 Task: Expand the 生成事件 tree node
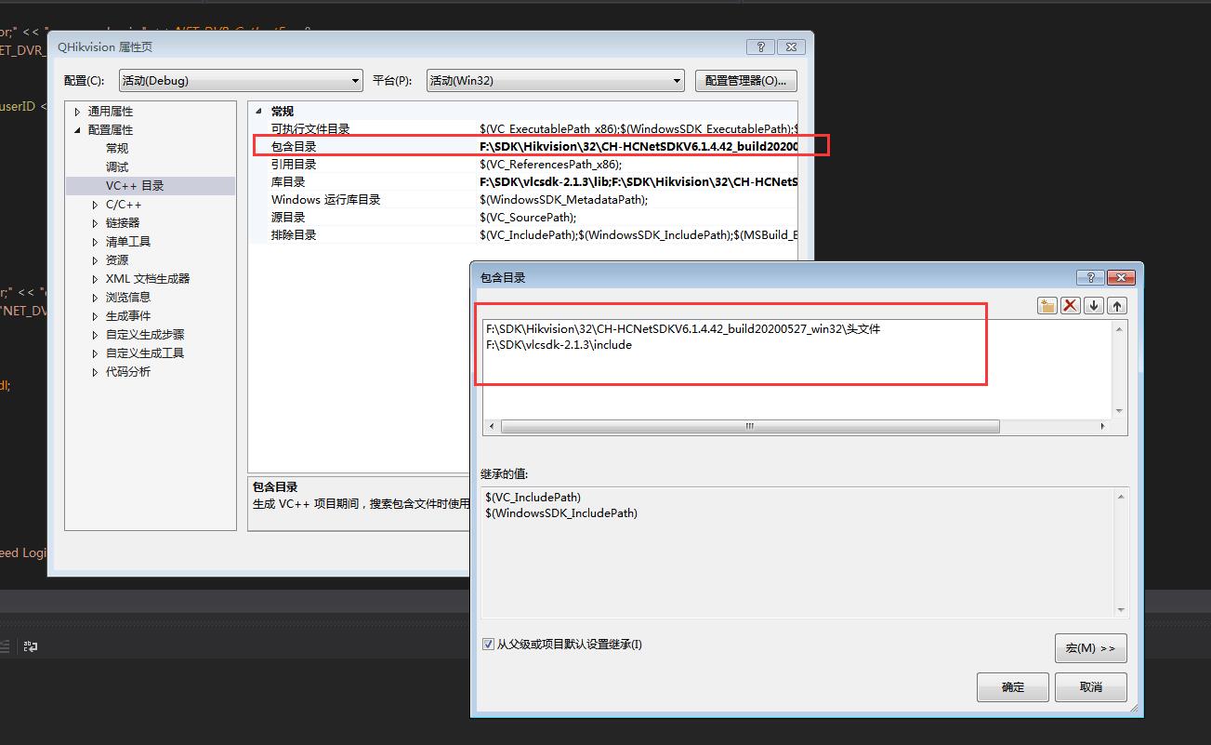(x=95, y=316)
